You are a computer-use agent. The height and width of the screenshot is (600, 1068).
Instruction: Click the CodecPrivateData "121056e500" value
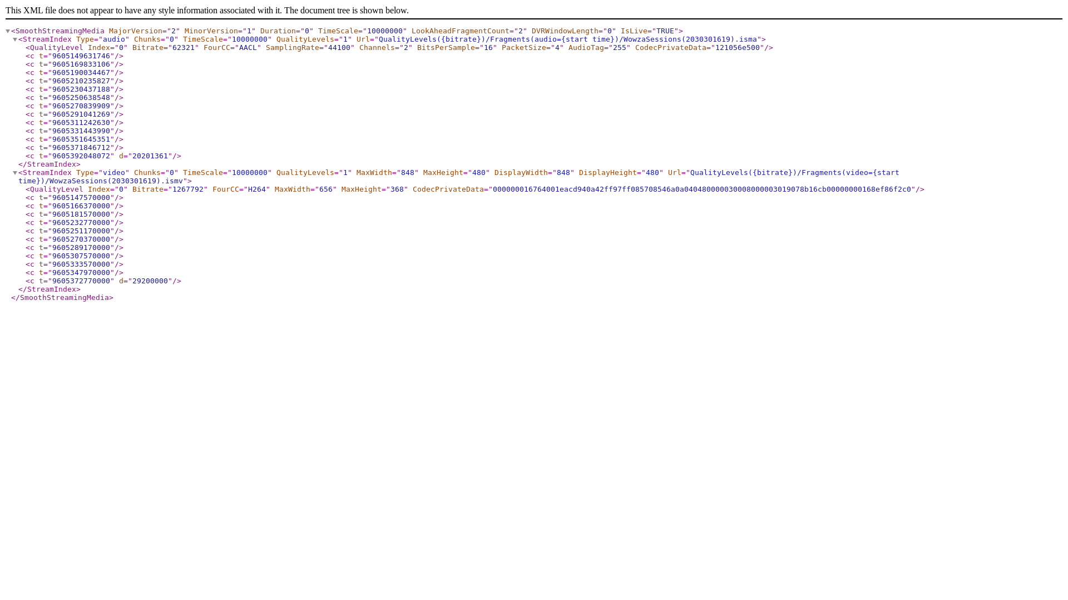pyautogui.click(x=738, y=48)
